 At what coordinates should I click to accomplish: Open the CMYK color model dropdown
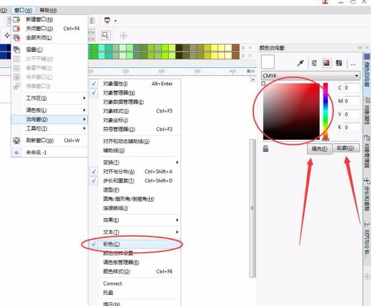310,75
